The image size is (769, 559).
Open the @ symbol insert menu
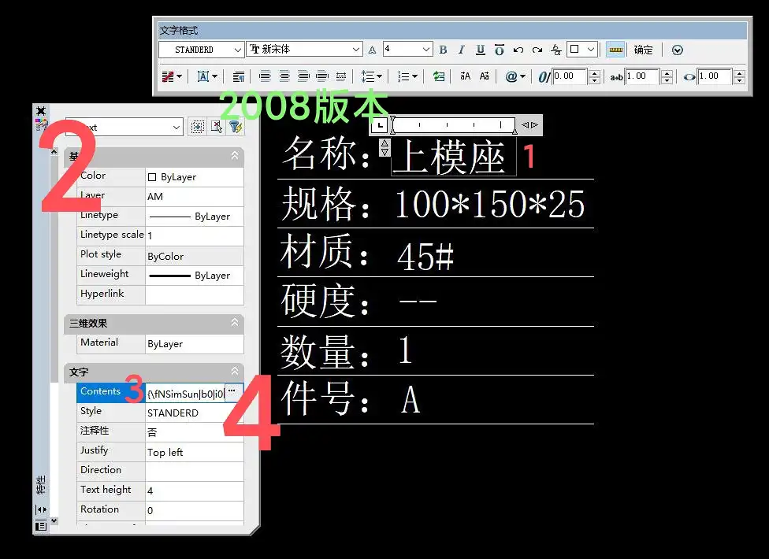pos(515,76)
